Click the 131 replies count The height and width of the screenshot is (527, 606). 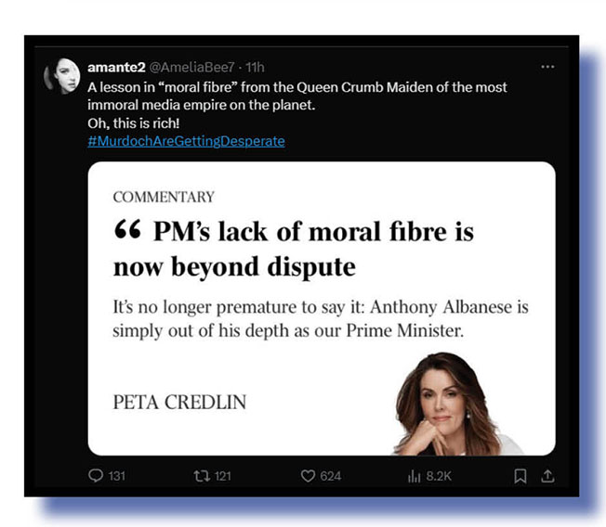[117, 476]
